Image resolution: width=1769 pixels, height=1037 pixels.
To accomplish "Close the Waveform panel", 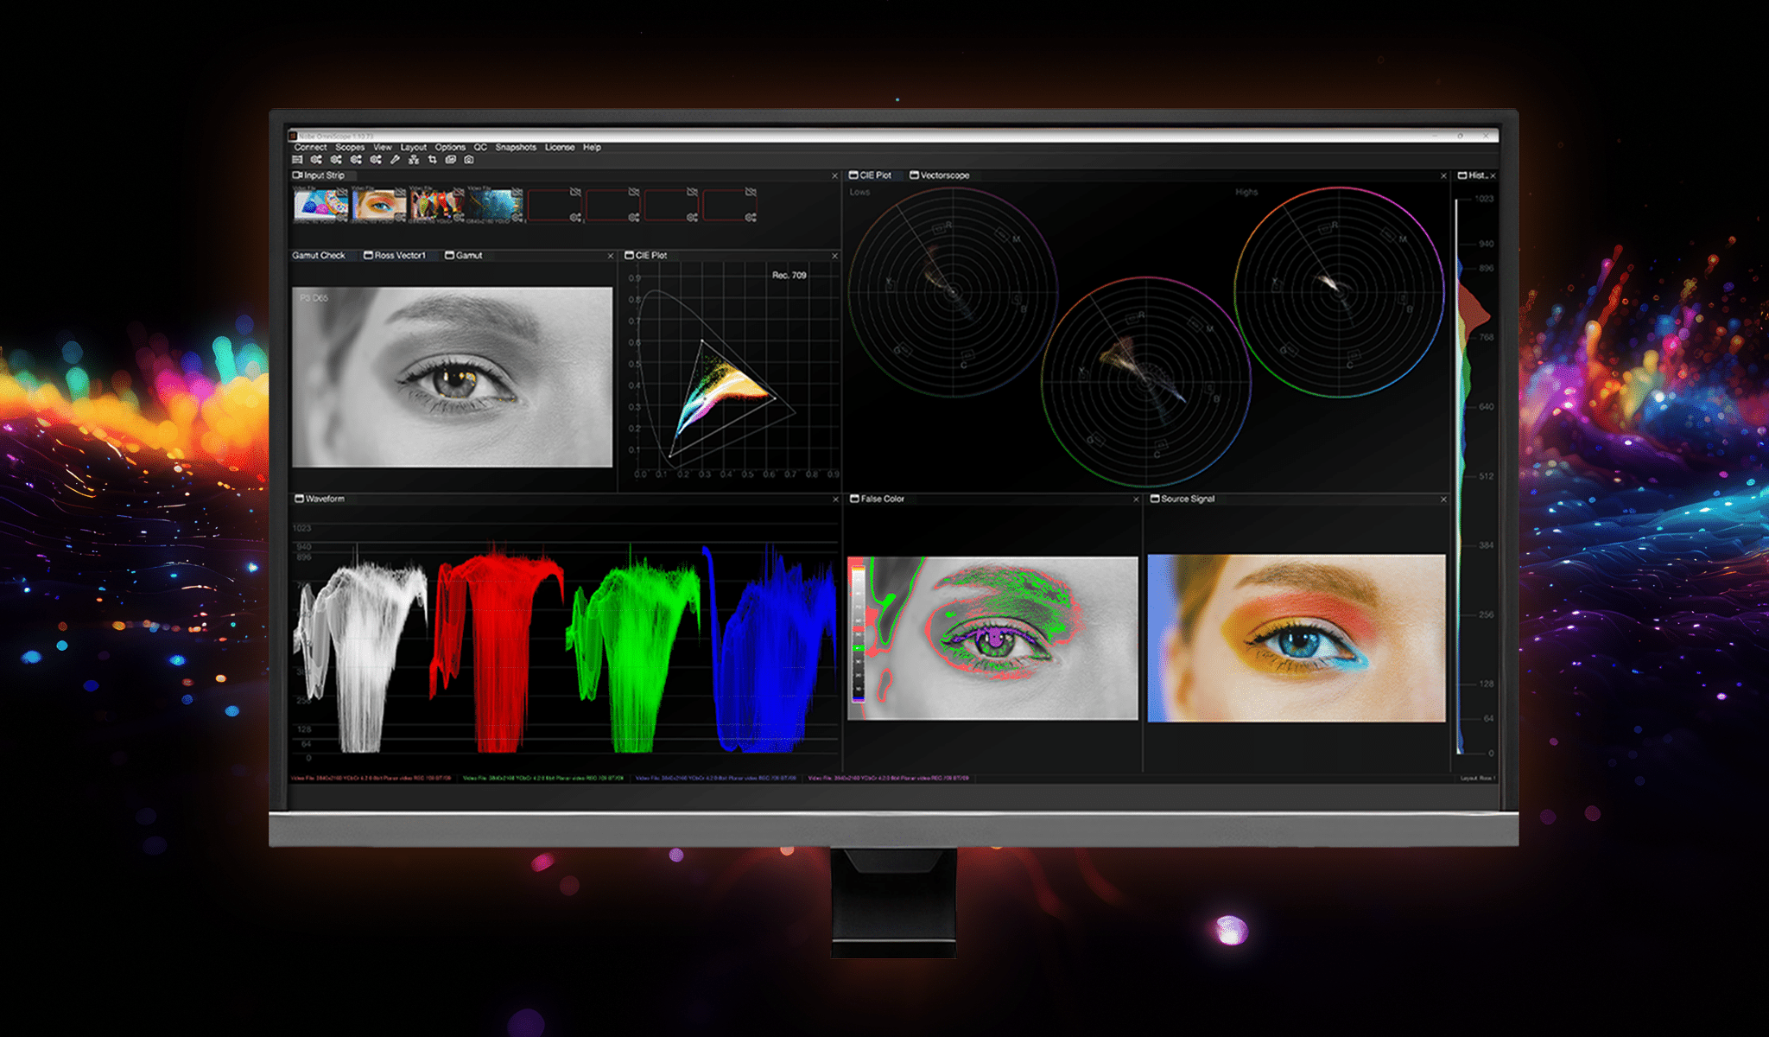I will tap(835, 499).
